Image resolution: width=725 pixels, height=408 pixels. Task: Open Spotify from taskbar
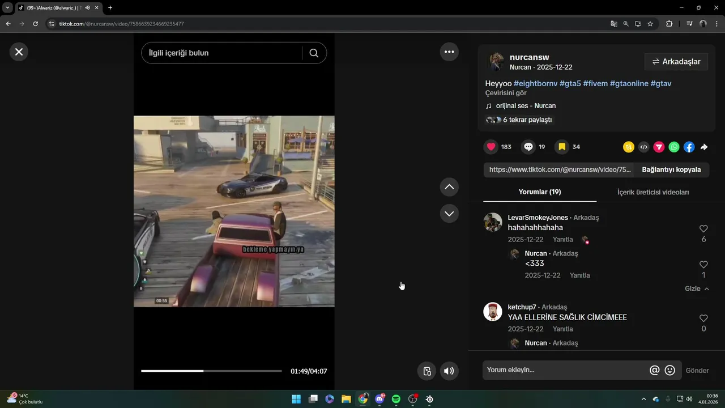pos(396,399)
